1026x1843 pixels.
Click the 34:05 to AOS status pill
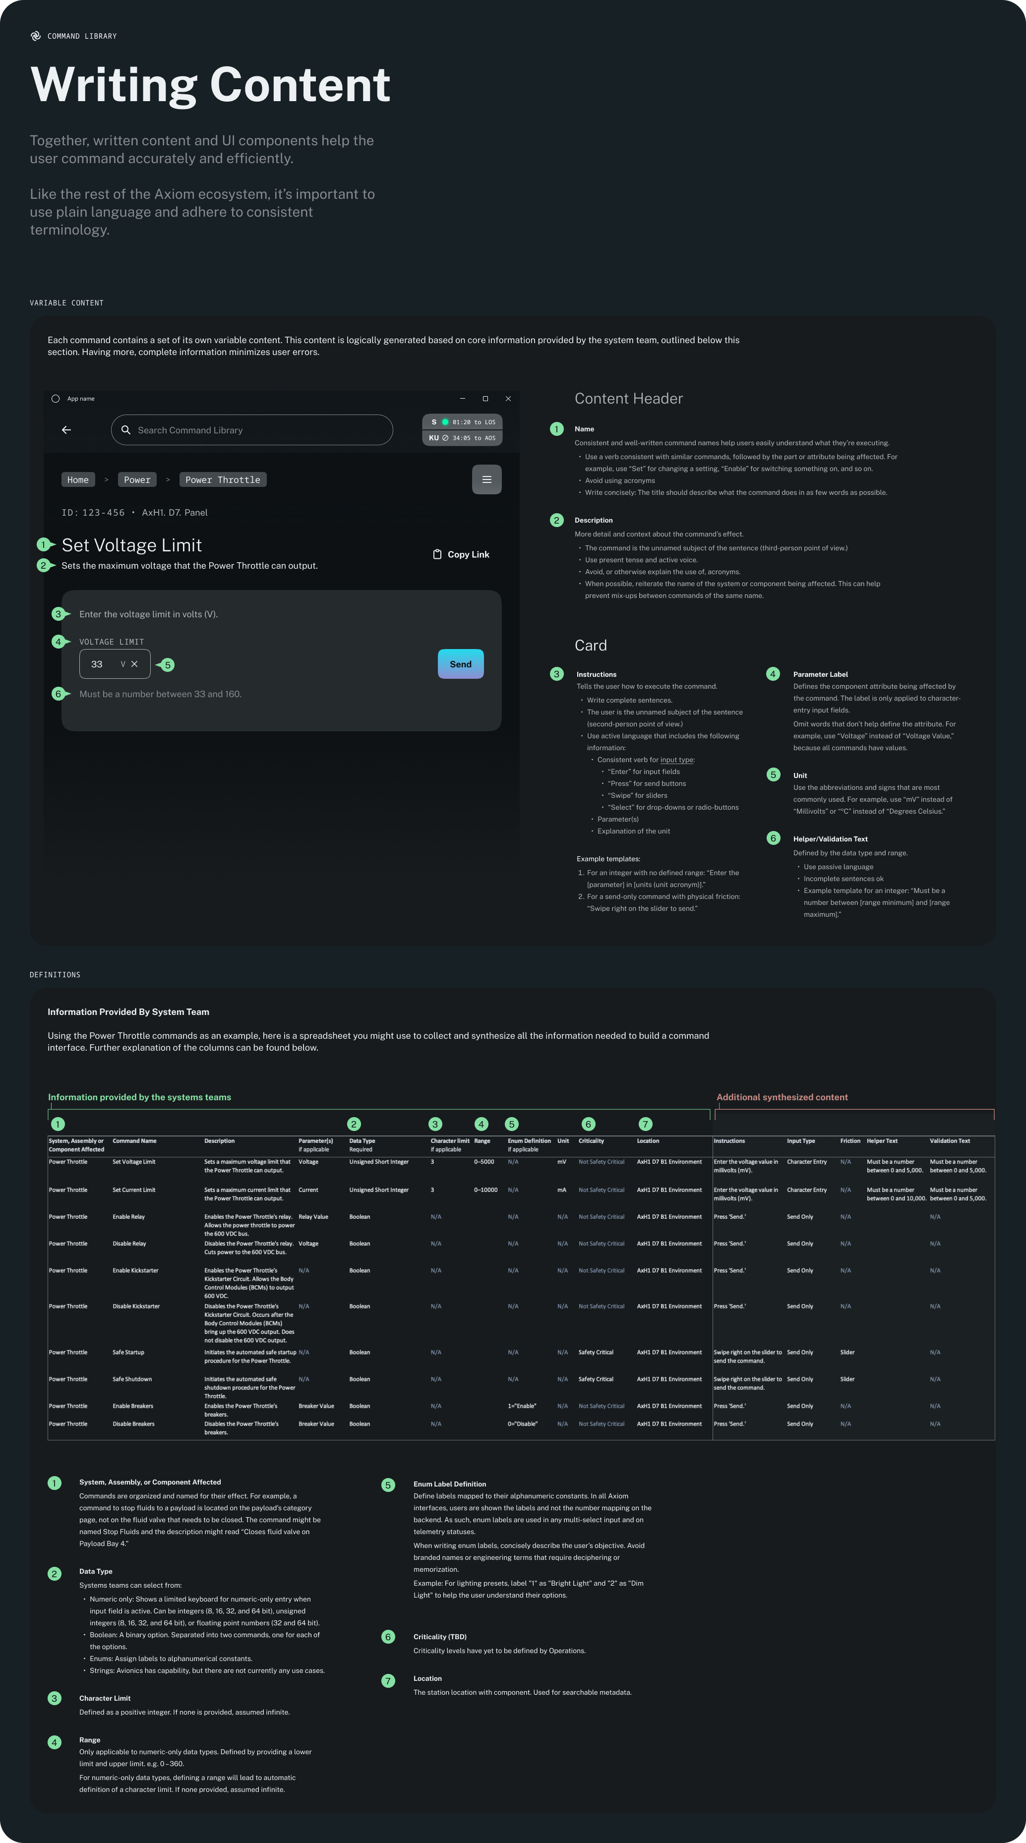[474, 438]
